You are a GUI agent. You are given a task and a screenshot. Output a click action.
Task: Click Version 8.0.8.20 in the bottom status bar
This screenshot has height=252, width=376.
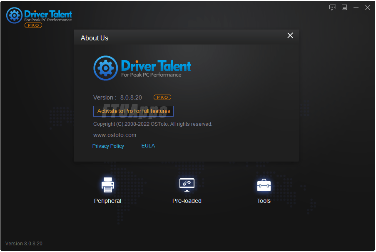coord(24,244)
